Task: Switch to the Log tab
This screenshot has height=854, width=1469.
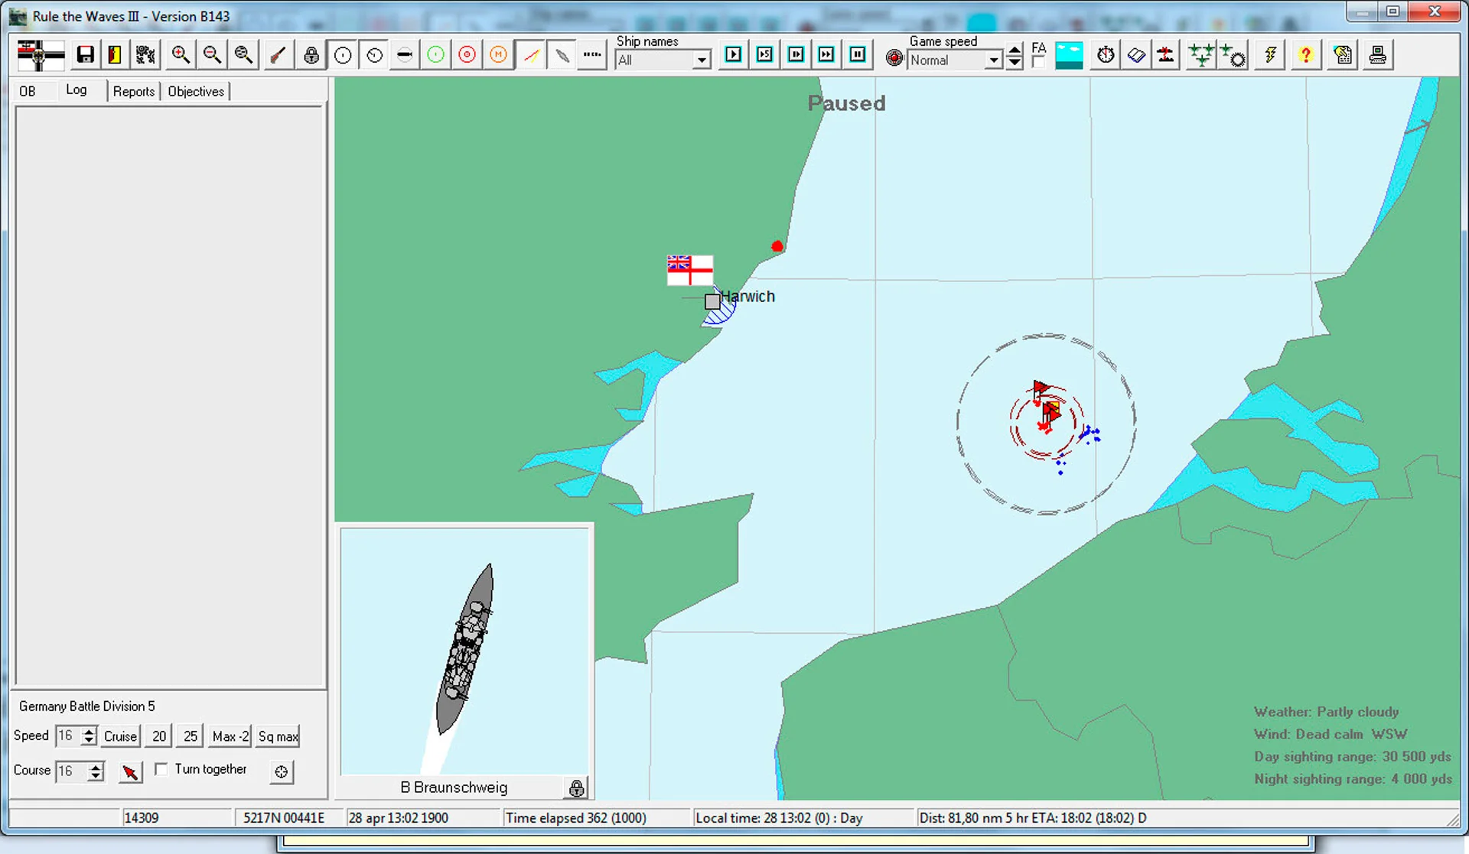Action: [77, 90]
